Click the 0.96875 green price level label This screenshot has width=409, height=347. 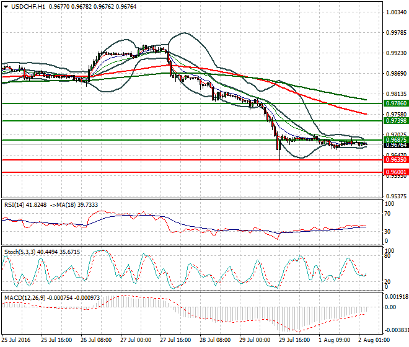[396, 139]
